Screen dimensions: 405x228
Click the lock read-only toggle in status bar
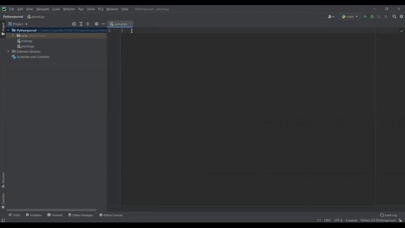pyautogui.click(x=400, y=220)
